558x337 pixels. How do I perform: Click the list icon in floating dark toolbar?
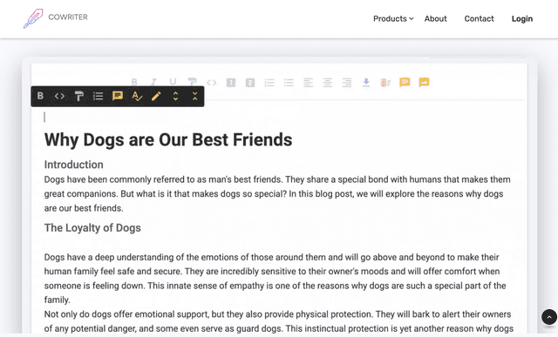98,96
